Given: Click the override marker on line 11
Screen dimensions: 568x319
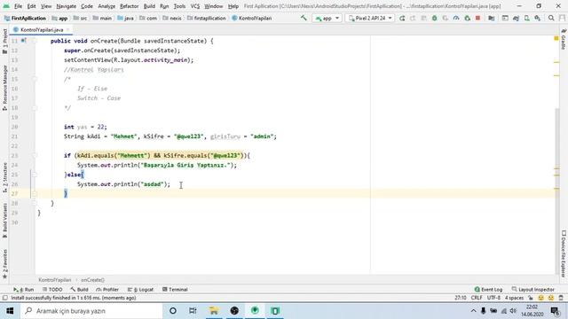Looking at the screenshot, I should tap(23, 41).
